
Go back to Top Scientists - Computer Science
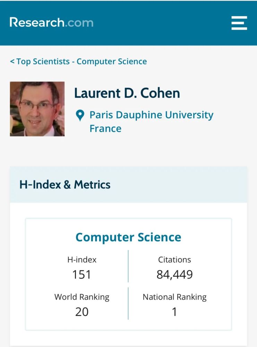pyautogui.click(x=78, y=61)
